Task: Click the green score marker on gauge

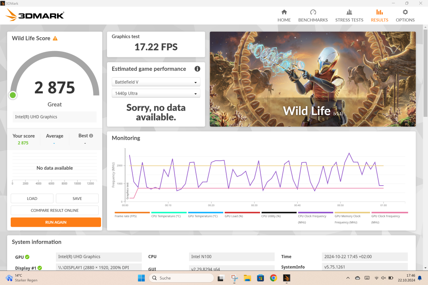Action: (13, 95)
